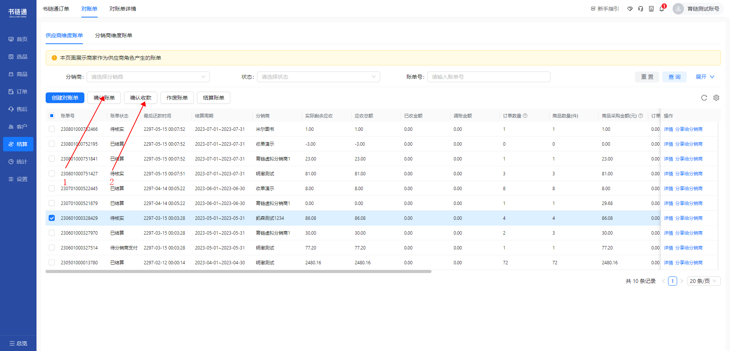Check the row for bill 230601000327970
This screenshot has height=351, width=730.
52,233
